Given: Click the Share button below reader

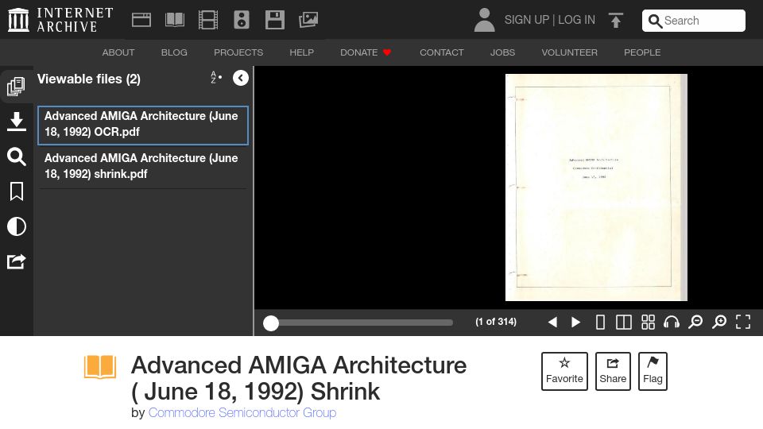Looking at the screenshot, I should 613,371.
